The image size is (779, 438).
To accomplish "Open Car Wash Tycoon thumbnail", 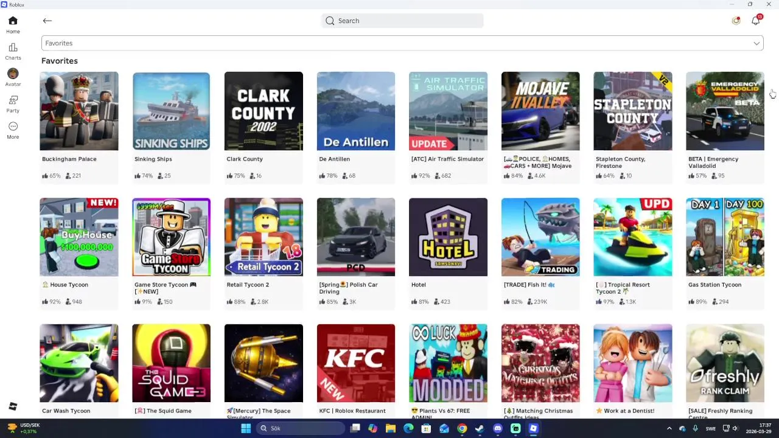I will coord(79,363).
